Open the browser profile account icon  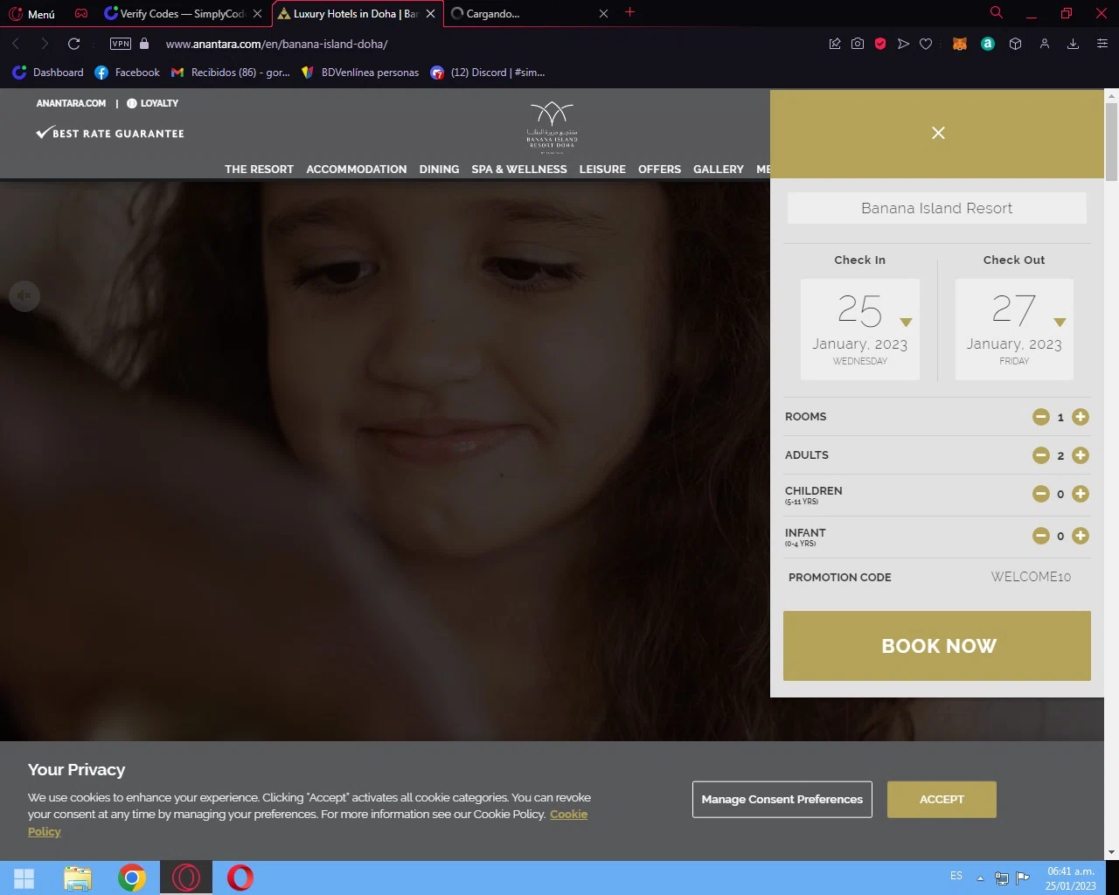coord(1044,44)
